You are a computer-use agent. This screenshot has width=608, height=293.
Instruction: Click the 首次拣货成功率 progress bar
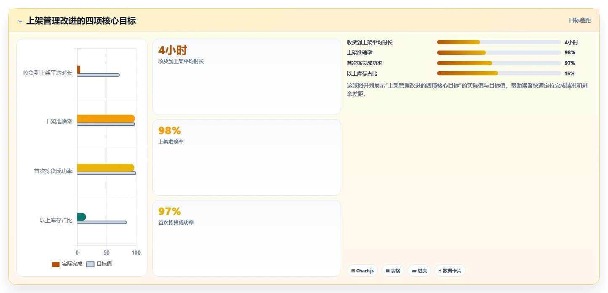[x=499, y=63]
